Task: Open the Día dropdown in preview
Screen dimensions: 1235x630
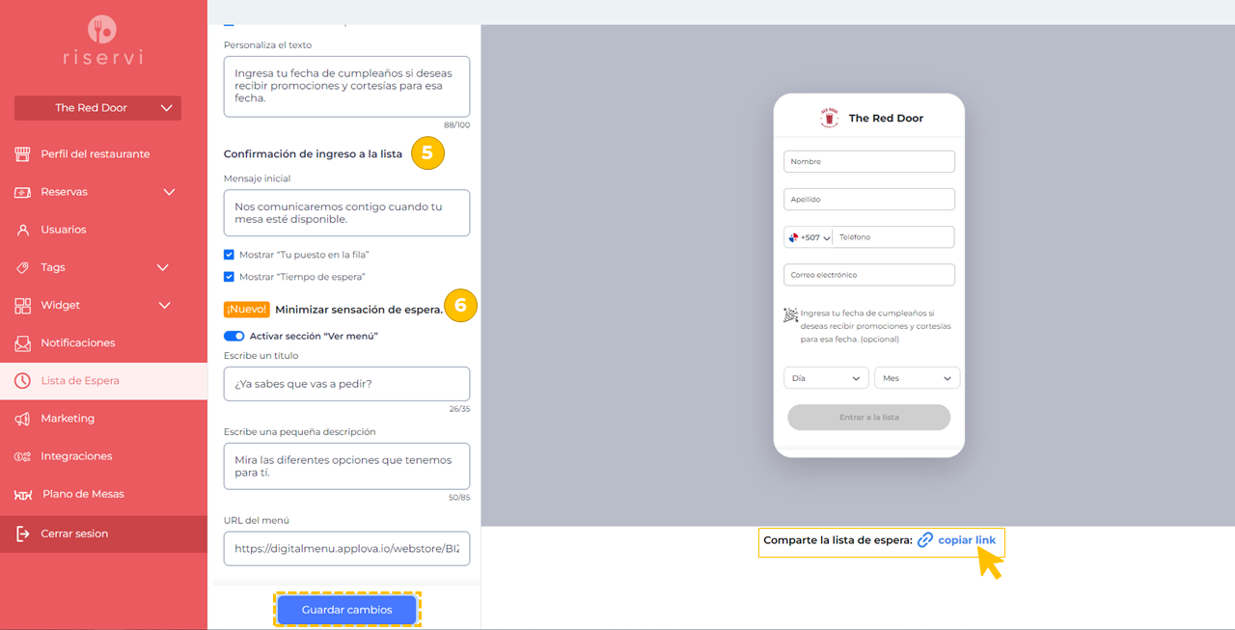Action: tap(826, 378)
